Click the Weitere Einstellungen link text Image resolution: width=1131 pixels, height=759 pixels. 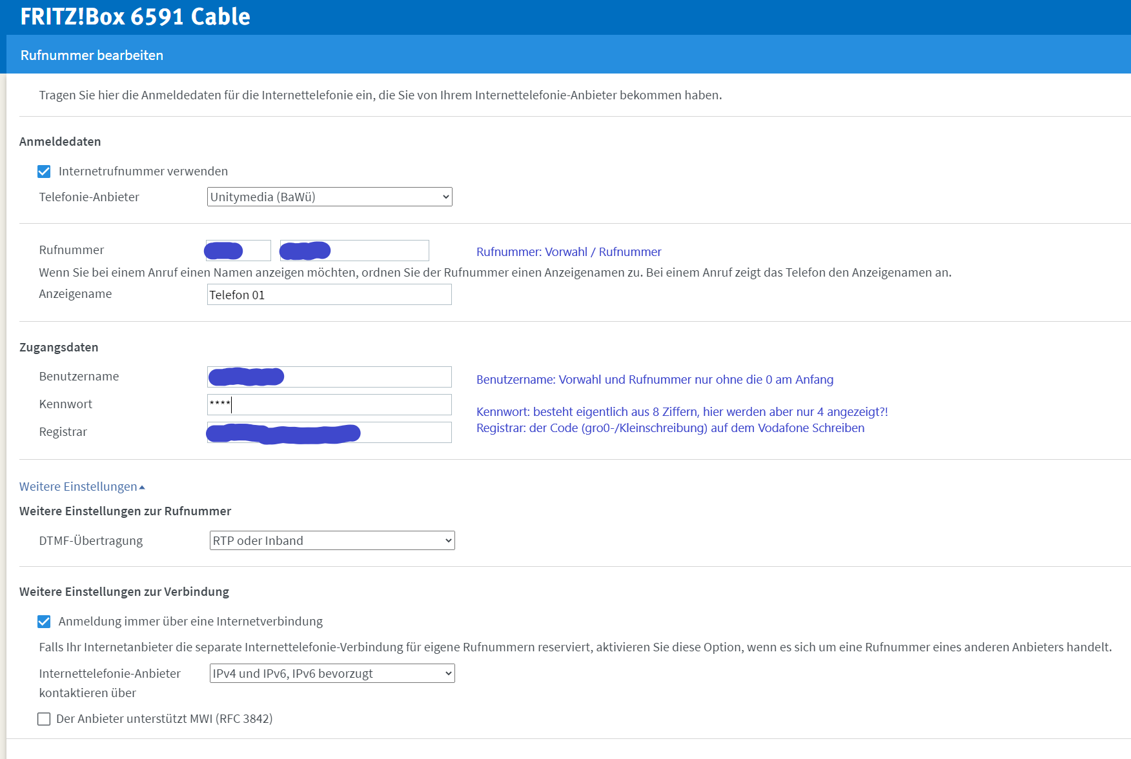tap(78, 487)
